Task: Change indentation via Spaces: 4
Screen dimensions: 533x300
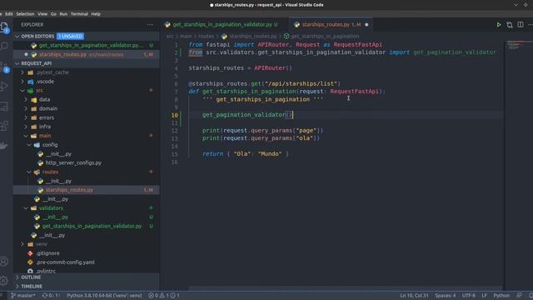Action: (446, 295)
